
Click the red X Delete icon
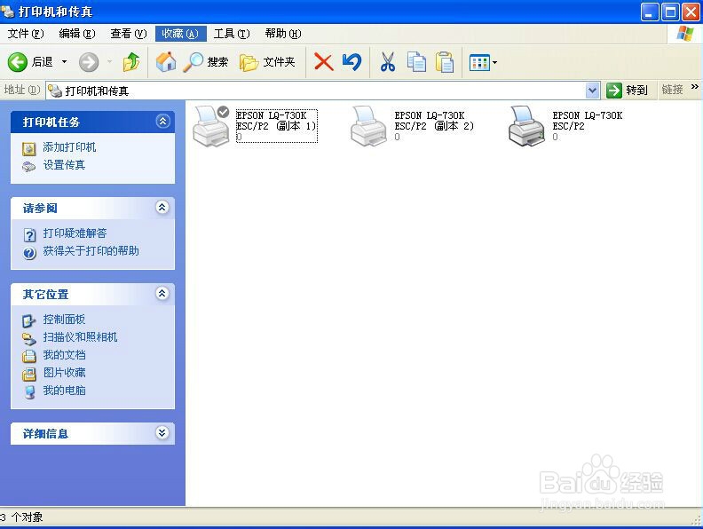click(x=323, y=62)
